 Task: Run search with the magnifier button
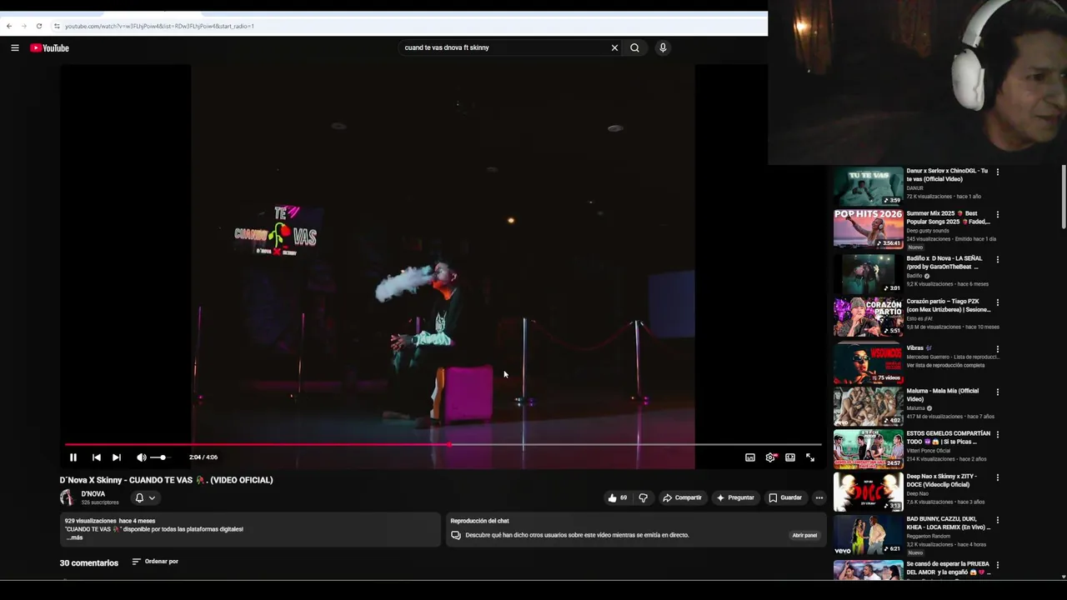[x=634, y=47]
